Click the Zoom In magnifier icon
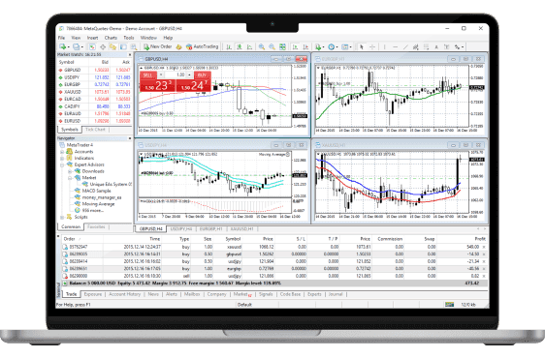 click(262, 46)
